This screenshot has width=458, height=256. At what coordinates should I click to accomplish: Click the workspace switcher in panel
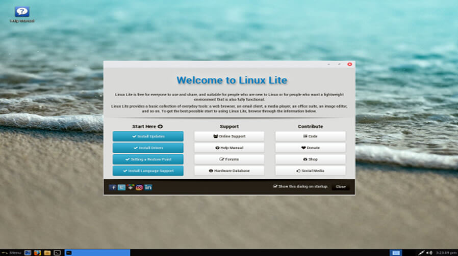(396, 253)
